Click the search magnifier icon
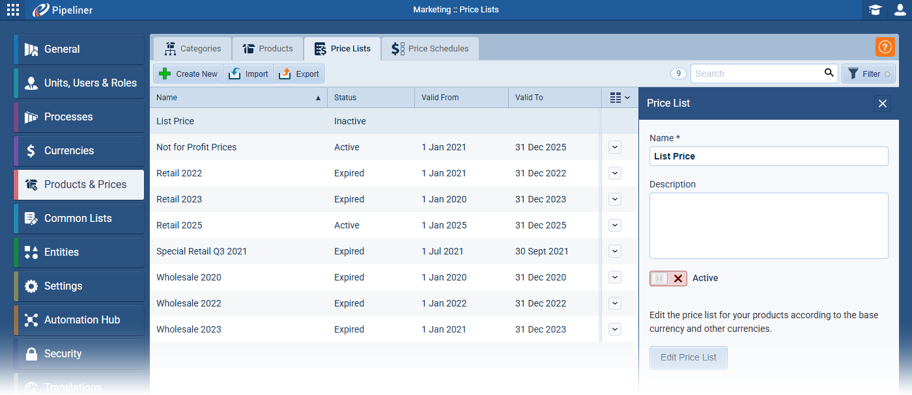This screenshot has width=912, height=395. [x=829, y=73]
